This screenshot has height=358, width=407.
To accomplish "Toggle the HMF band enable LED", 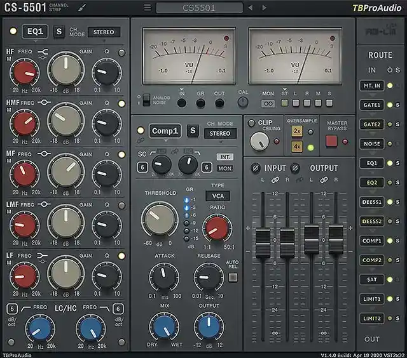I will (121, 103).
